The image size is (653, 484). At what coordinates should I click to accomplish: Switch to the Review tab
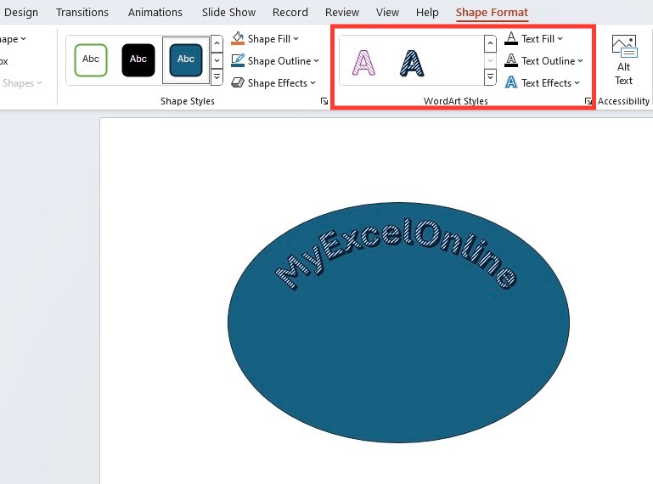pyautogui.click(x=342, y=13)
